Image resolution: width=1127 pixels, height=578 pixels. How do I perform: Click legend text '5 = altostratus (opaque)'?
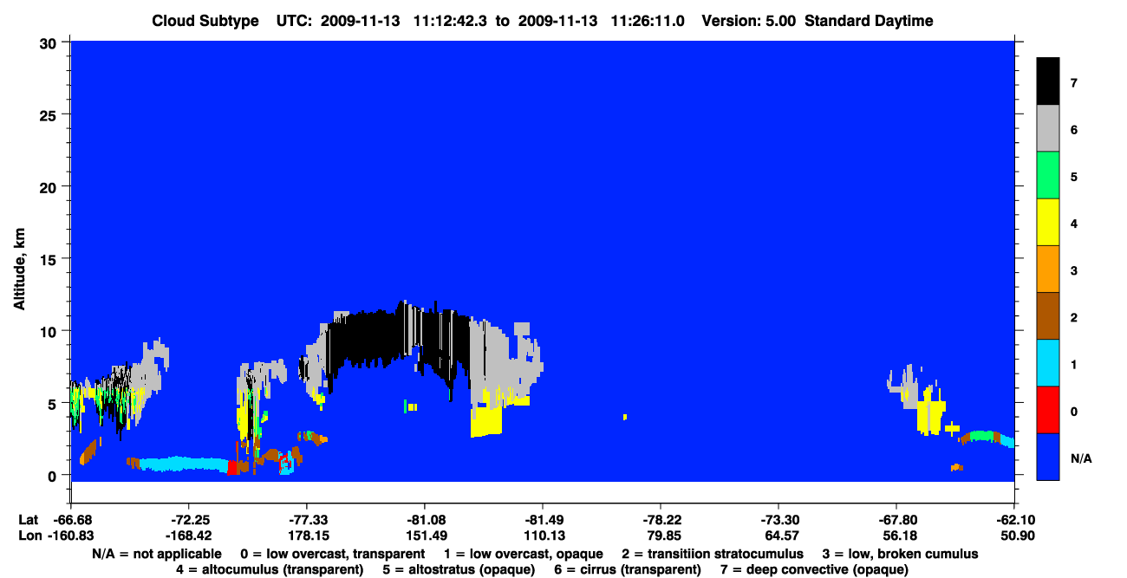(x=457, y=570)
